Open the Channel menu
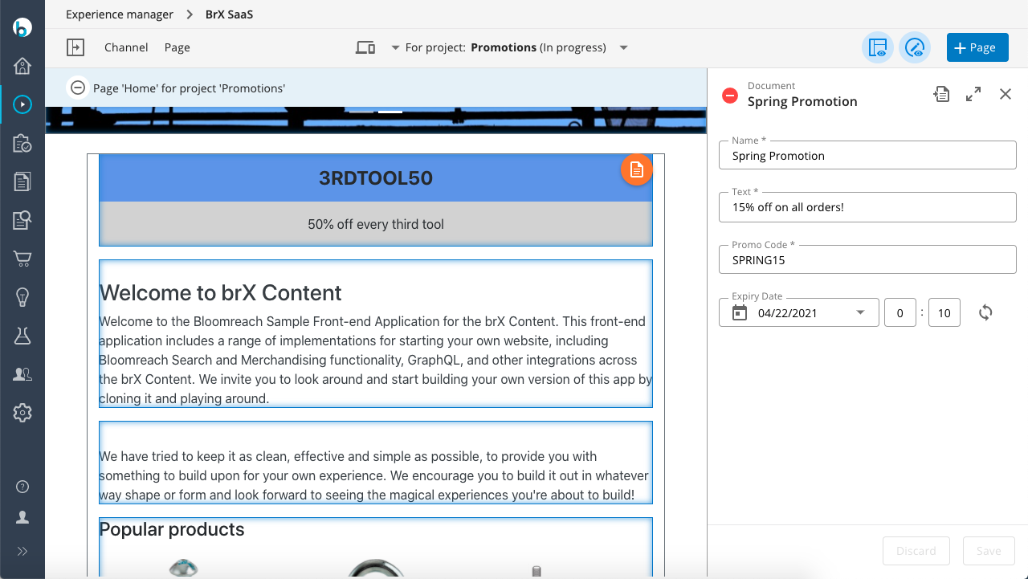 [x=126, y=47]
